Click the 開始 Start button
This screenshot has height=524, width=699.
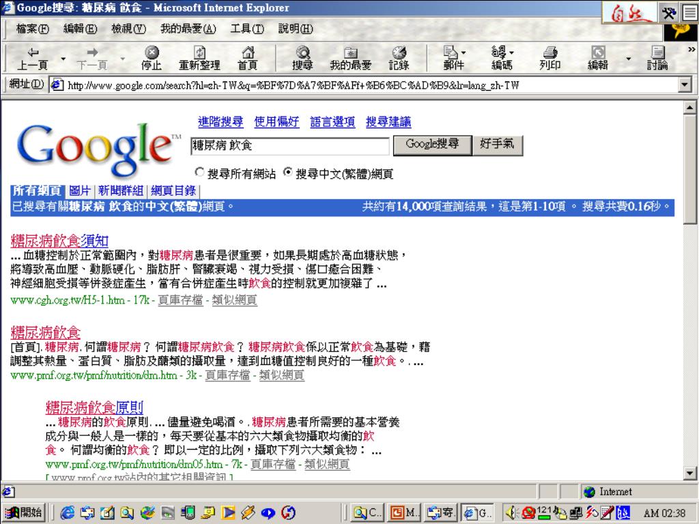click(24, 513)
